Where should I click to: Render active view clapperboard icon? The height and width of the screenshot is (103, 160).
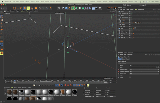pos(109,8)
